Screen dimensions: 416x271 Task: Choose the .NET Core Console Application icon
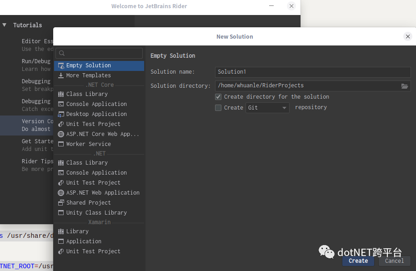click(61, 104)
